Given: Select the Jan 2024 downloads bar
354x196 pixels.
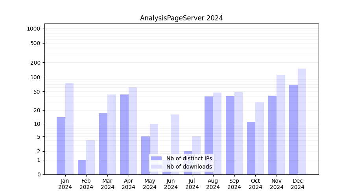Looking at the screenshot, I should [69, 129].
